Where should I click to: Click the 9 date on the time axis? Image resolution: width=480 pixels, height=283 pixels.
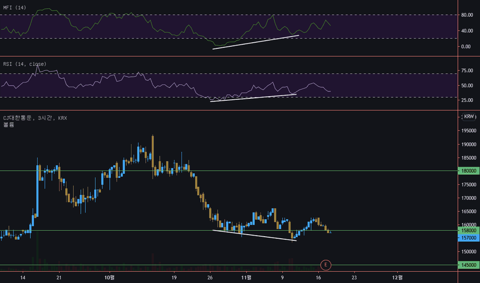tap(282, 278)
